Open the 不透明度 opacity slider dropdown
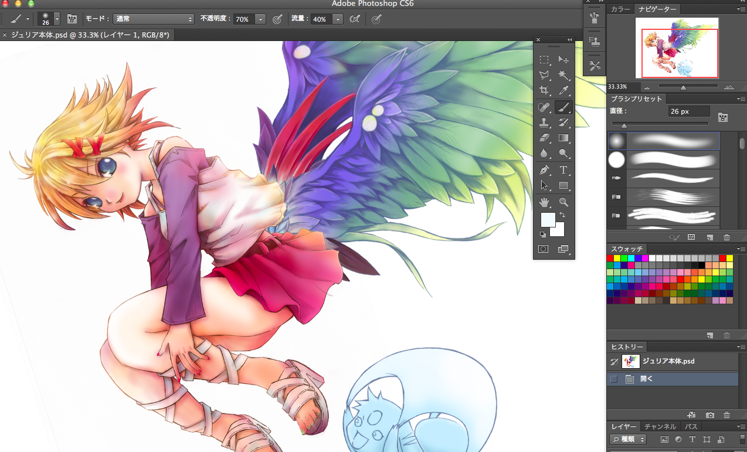Viewport: 747px width, 452px height. tap(260, 19)
